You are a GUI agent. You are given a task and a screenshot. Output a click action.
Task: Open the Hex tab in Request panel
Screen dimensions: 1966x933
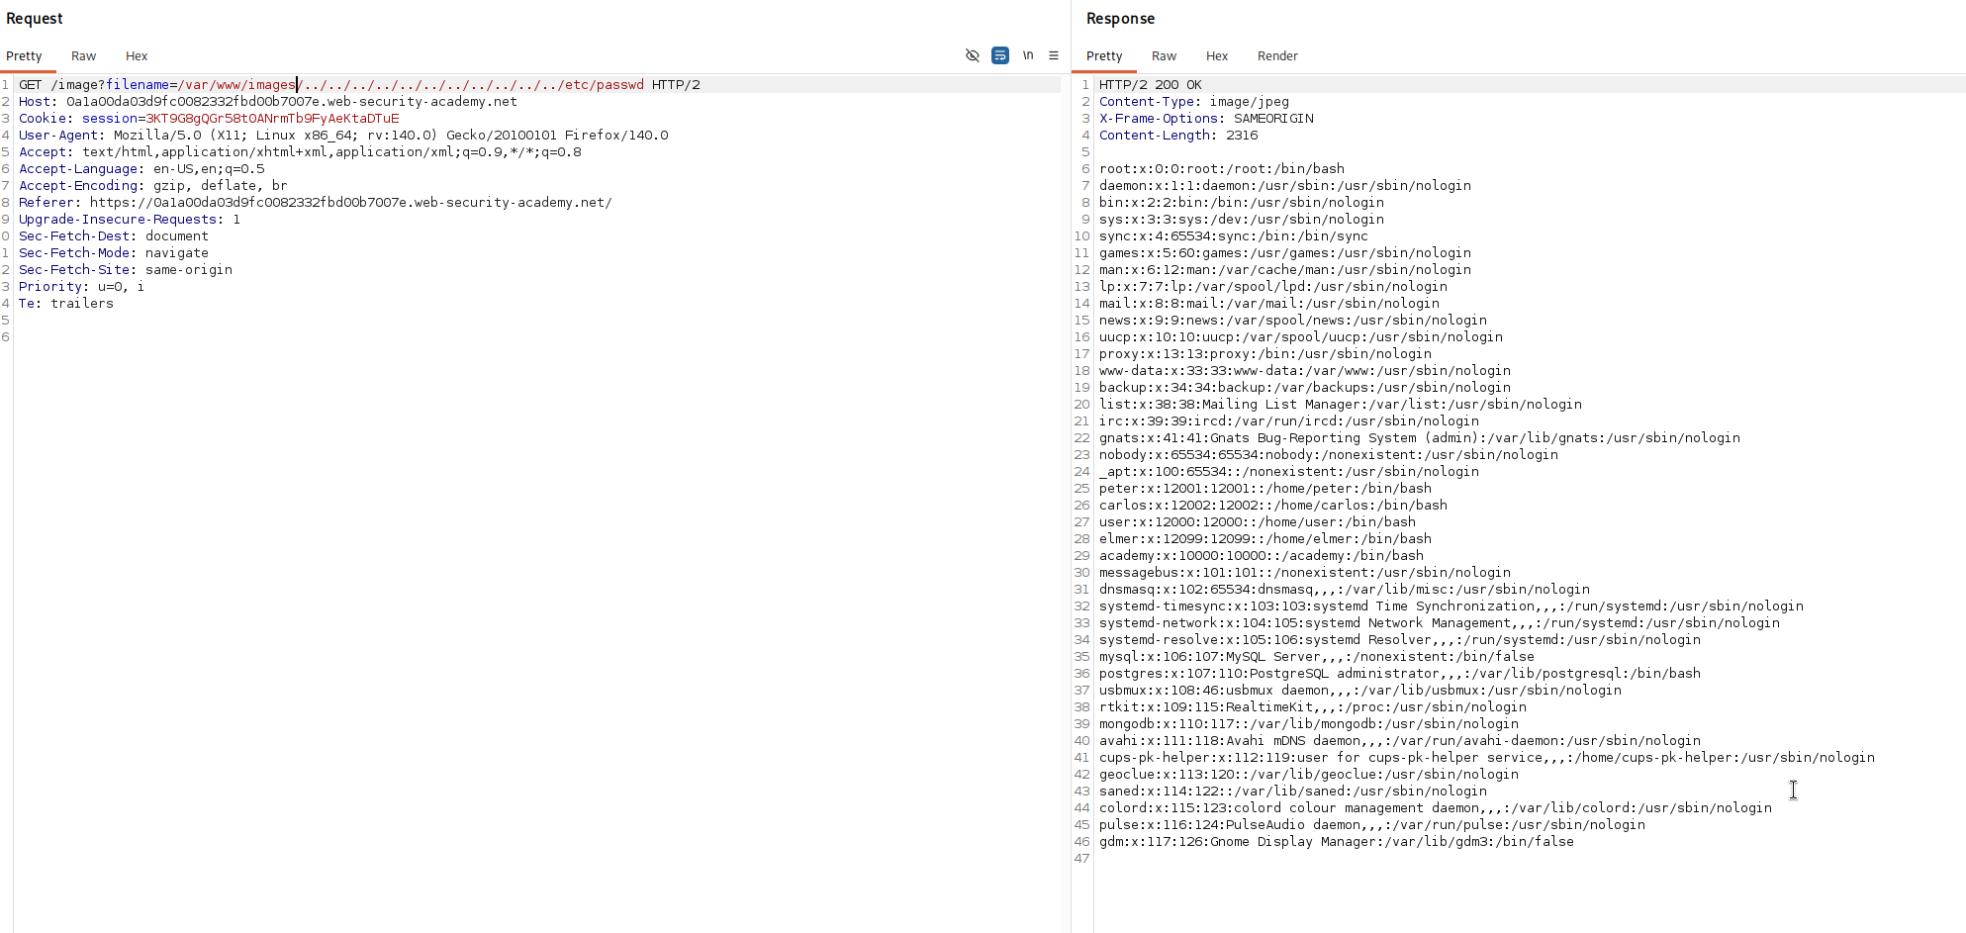[x=137, y=56]
